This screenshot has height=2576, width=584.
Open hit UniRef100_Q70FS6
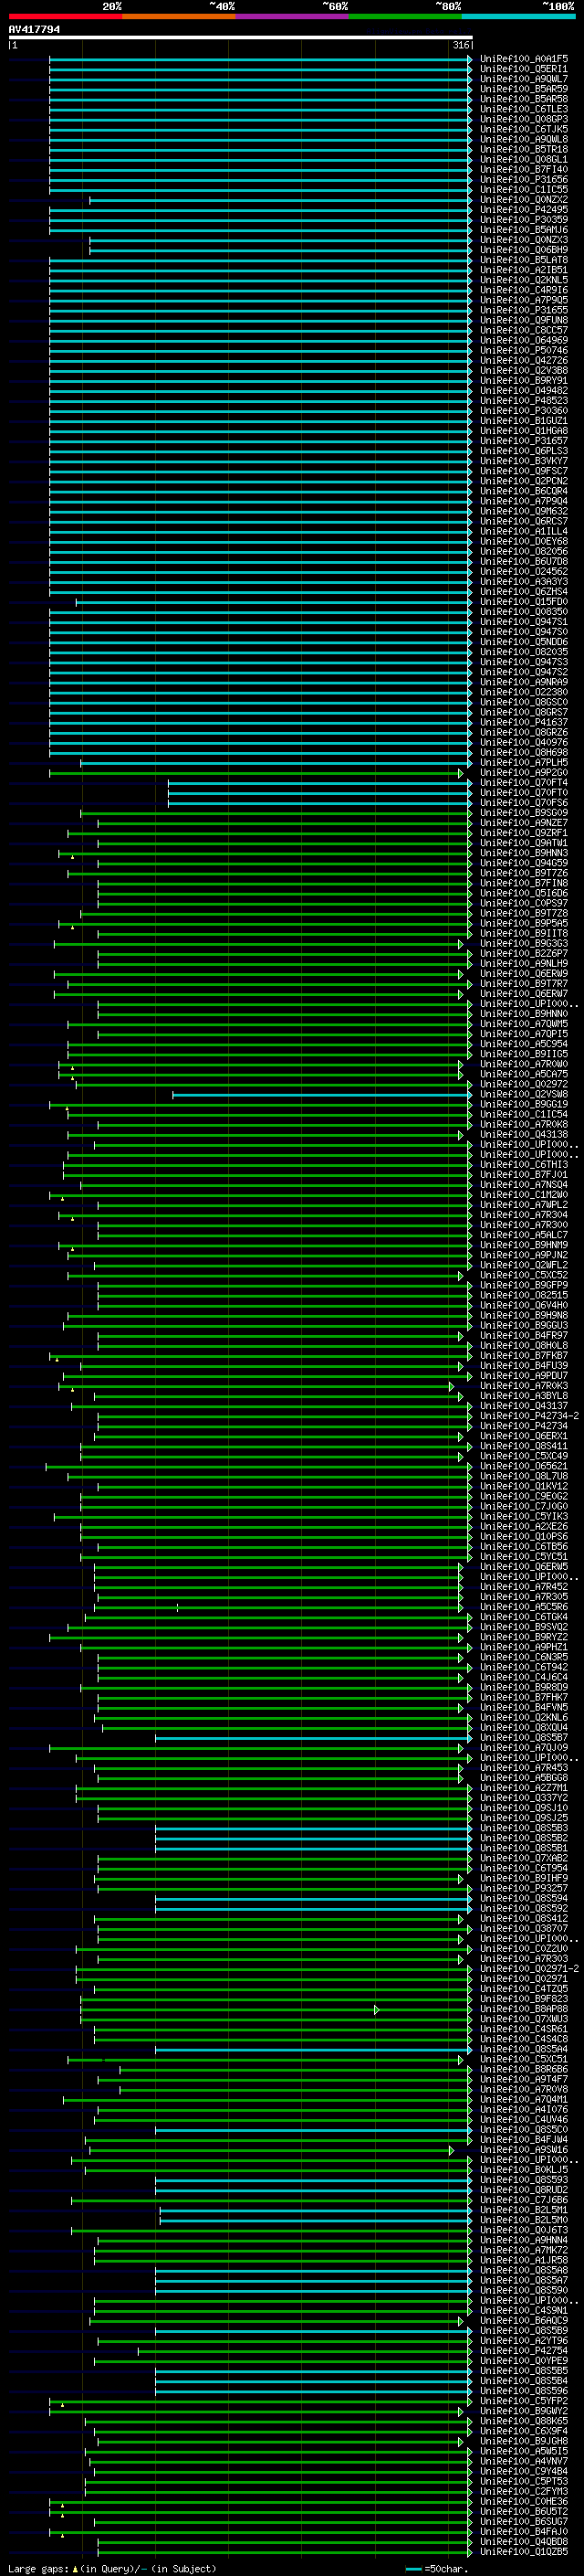click(x=524, y=803)
